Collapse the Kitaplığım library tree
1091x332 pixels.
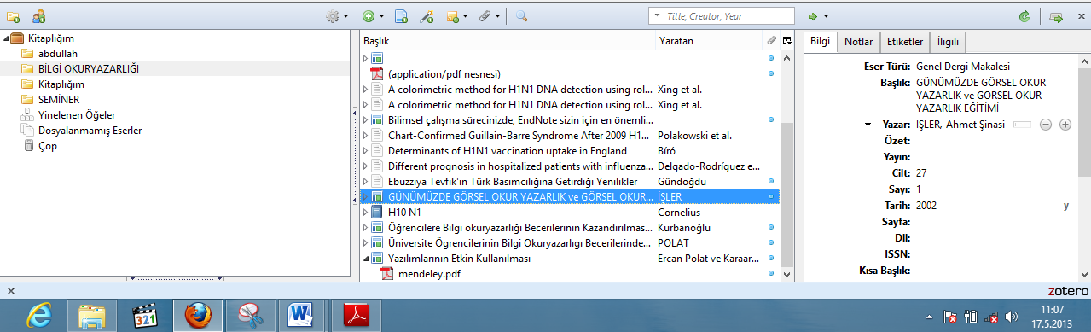(x=6, y=38)
